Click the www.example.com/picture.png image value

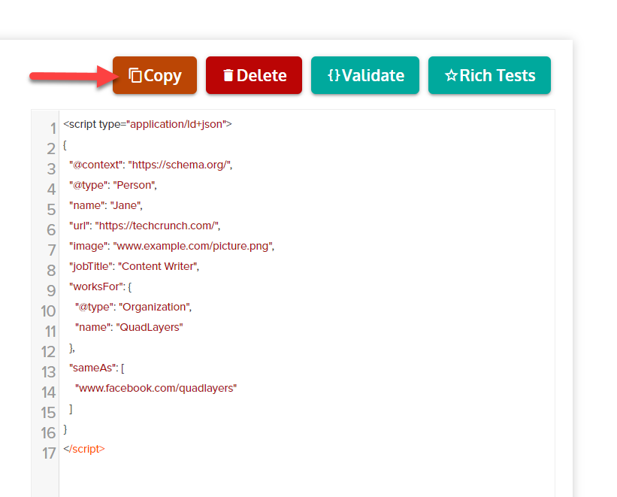(x=193, y=246)
